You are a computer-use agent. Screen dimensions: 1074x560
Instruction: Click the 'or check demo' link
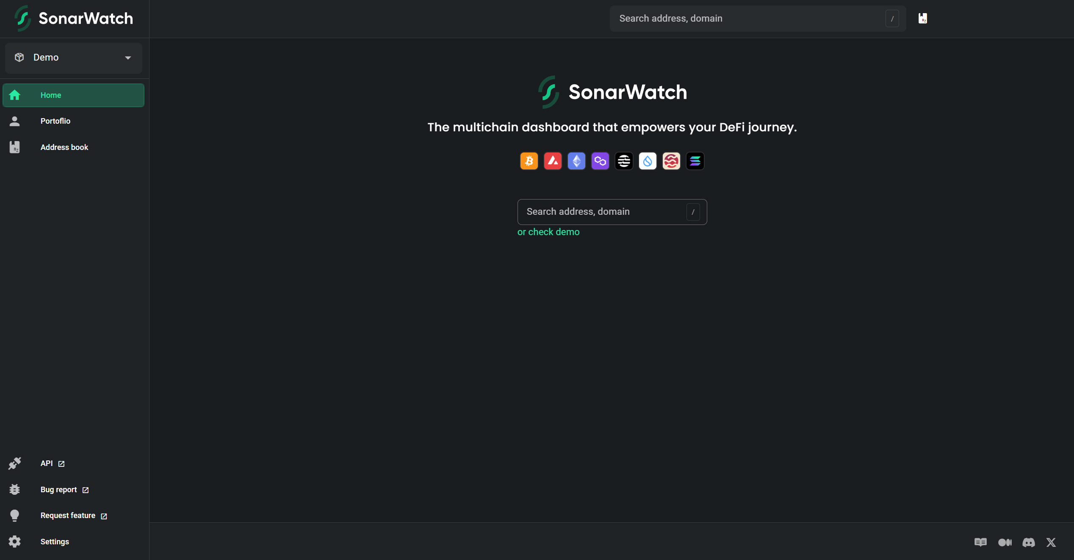pos(548,232)
